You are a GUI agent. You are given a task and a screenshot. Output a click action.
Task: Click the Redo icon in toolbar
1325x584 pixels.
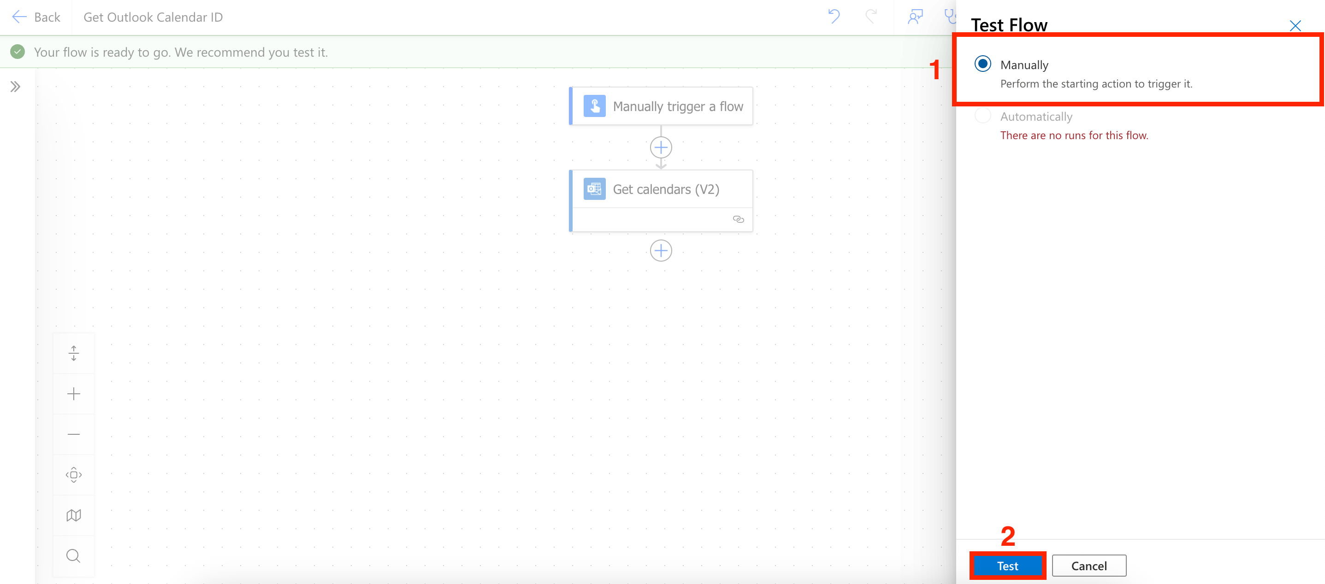click(871, 17)
